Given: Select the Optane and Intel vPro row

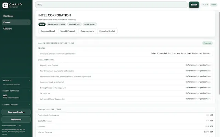Looking at the screenshot, I should pos(125,76).
